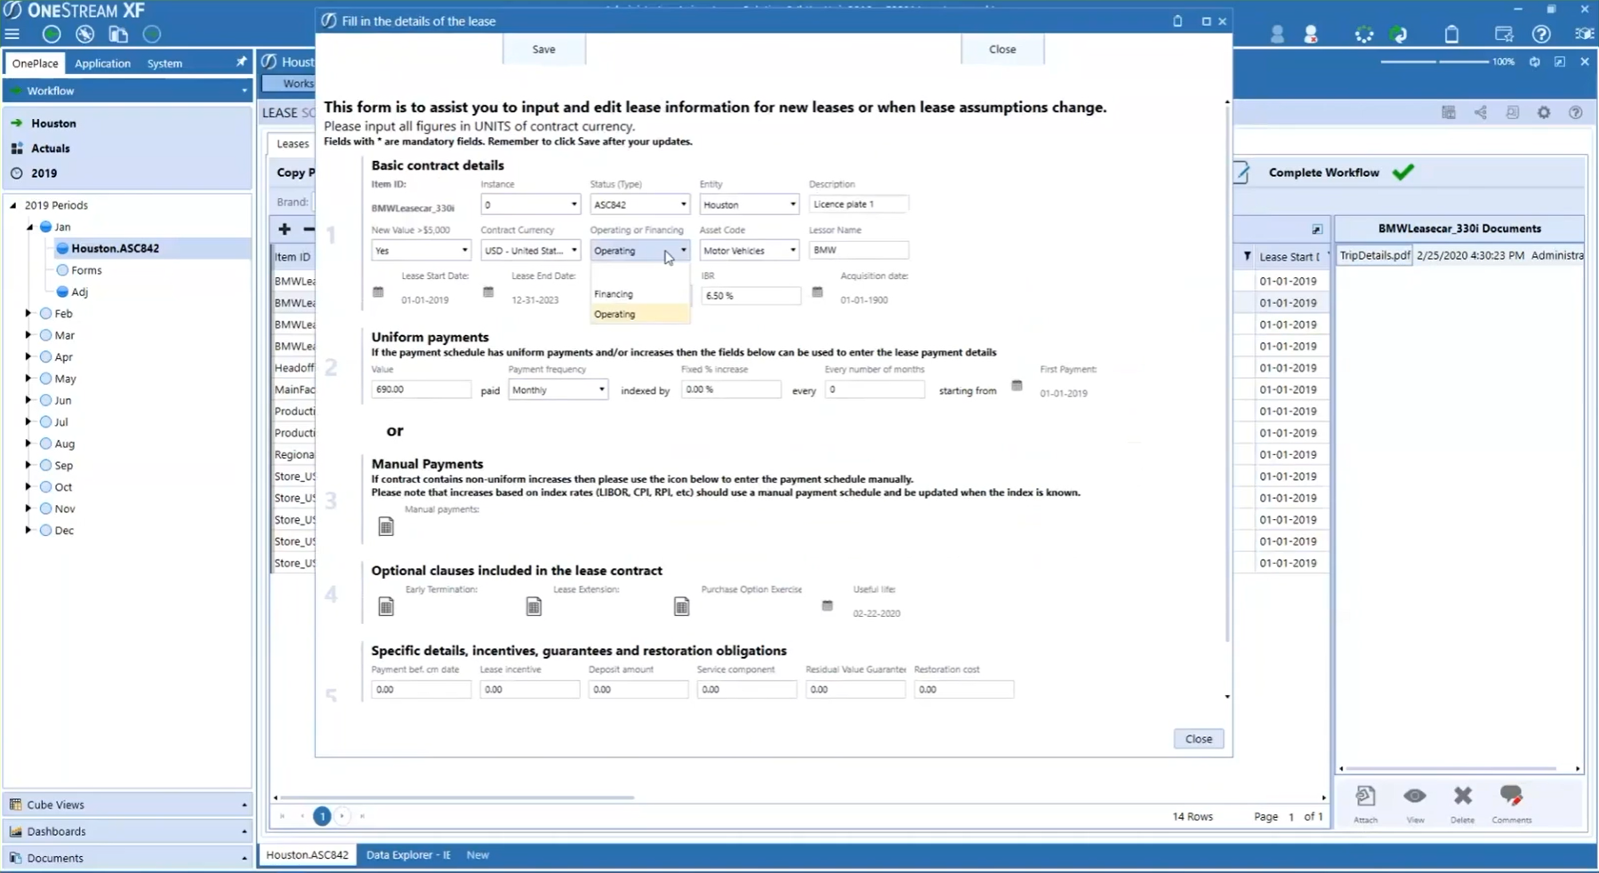The image size is (1599, 873).
Task: Click the Attach document icon
Action: (1365, 797)
